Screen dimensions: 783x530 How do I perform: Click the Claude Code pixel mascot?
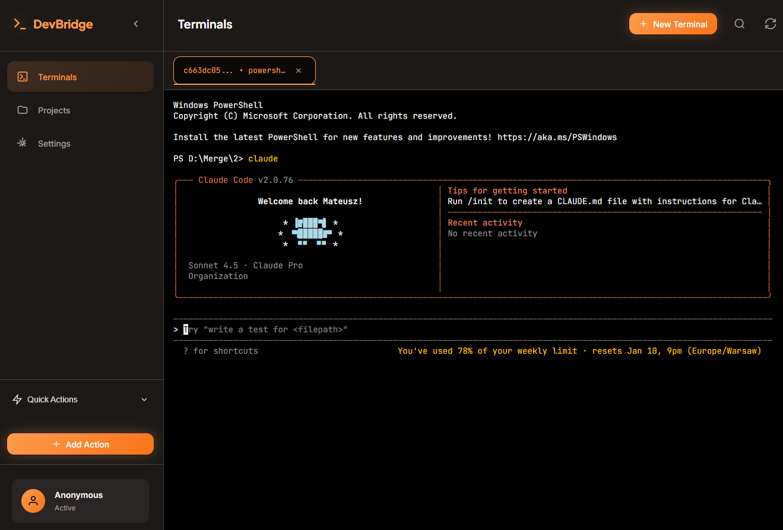(310, 233)
